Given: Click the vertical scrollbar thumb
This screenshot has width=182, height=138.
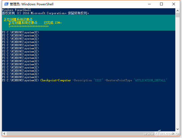Looking at the screenshot, I should (x=177, y=15).
